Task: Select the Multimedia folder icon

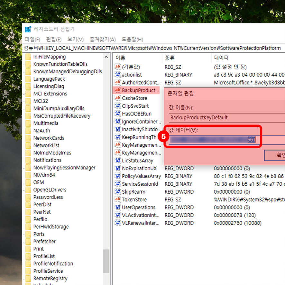Action: click(28, 123)
